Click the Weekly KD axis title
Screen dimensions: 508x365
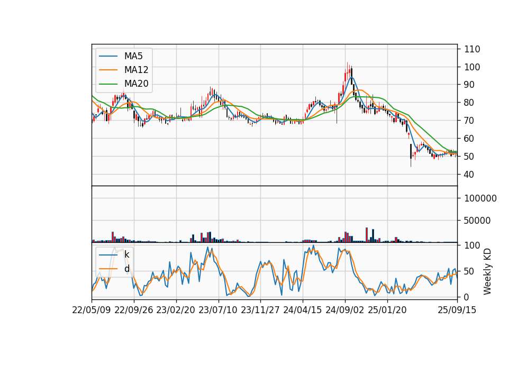click(x=487, y=271)
